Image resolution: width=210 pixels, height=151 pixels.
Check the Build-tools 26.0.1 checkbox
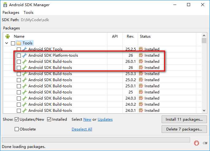[19, 62]
